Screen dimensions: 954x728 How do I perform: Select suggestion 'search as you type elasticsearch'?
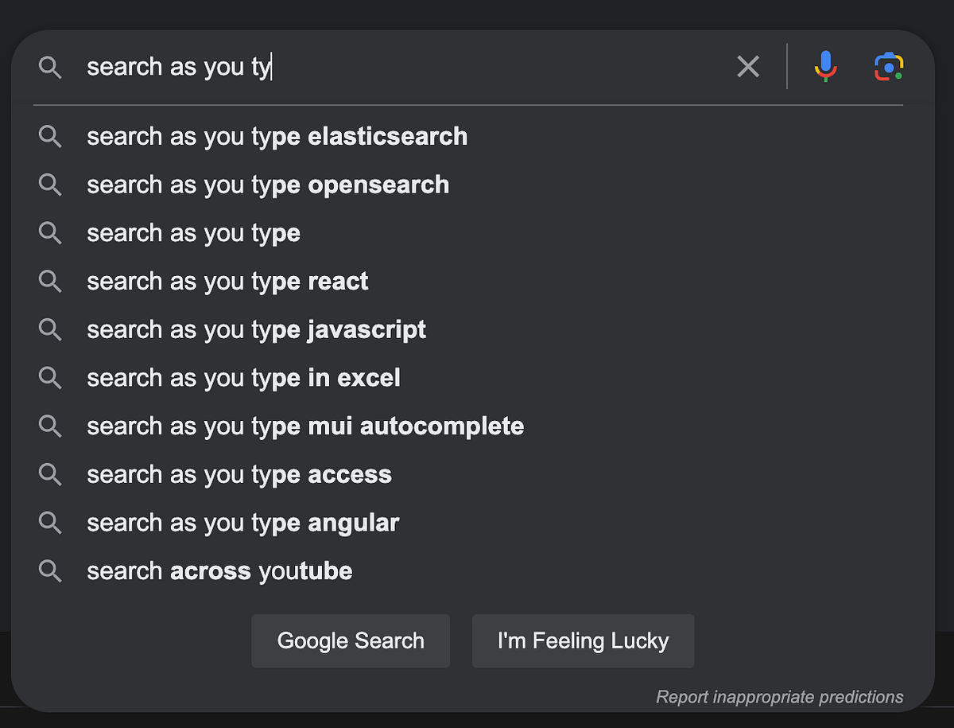point(277,137)
